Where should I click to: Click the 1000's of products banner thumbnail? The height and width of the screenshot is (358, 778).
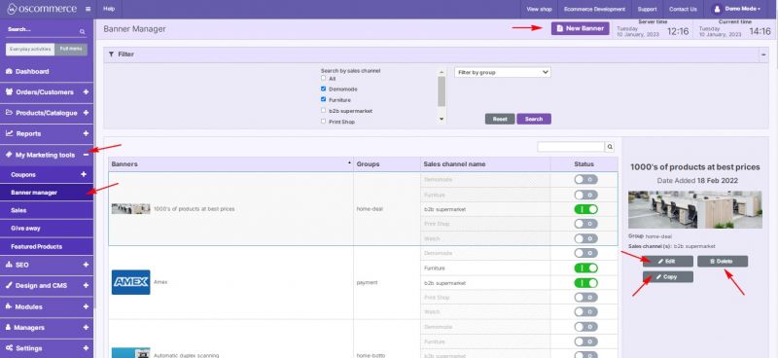point(131,209)
